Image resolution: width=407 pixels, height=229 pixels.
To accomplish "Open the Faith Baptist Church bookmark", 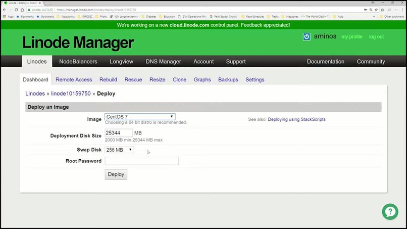I will 224,16.
